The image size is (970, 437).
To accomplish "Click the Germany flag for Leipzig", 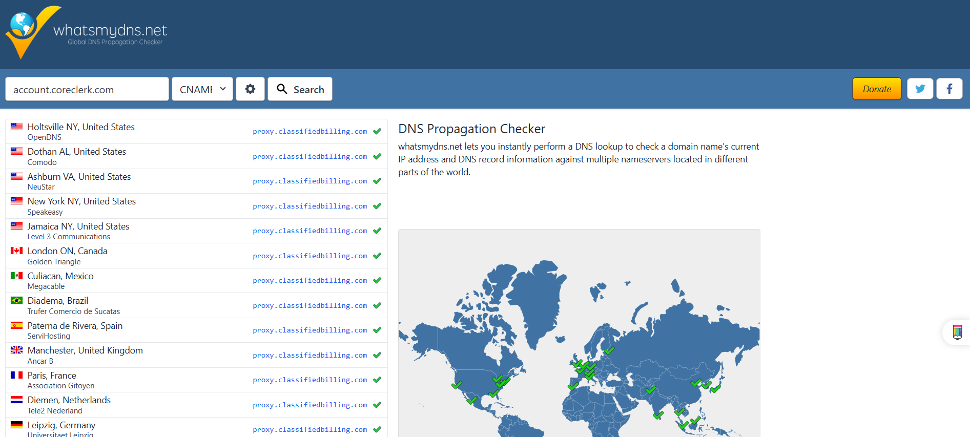I will click(16, 425).
